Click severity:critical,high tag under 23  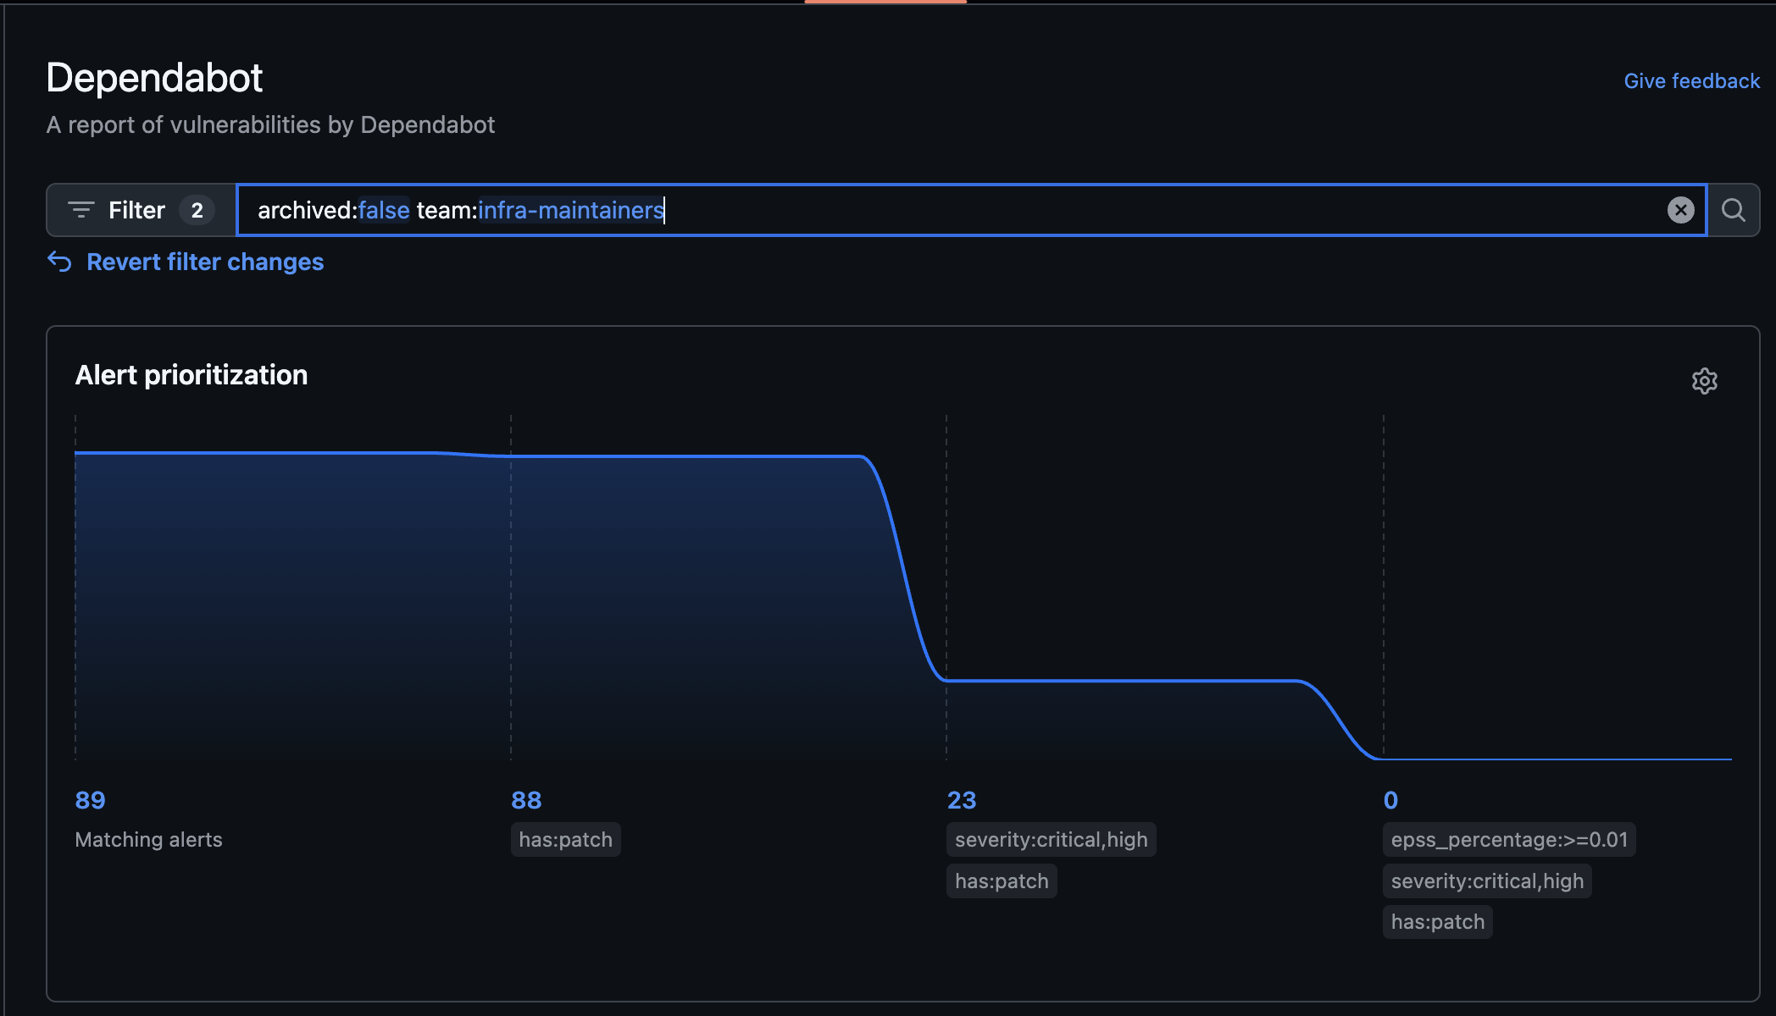pyautogui.click(x=1051, y=840)
